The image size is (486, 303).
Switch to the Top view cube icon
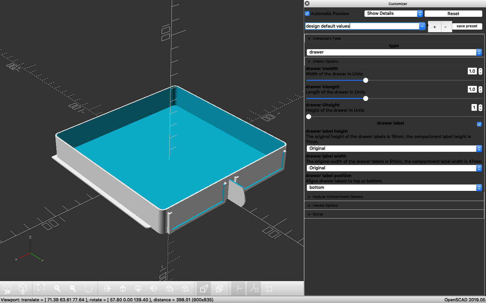(x=123, y=289)
